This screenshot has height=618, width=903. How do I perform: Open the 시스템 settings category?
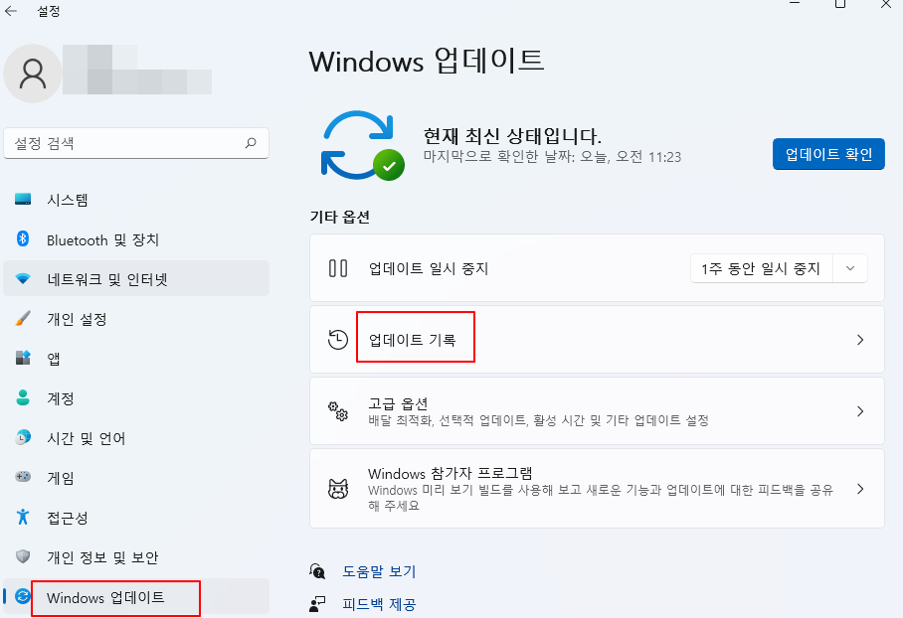[136, 200]
